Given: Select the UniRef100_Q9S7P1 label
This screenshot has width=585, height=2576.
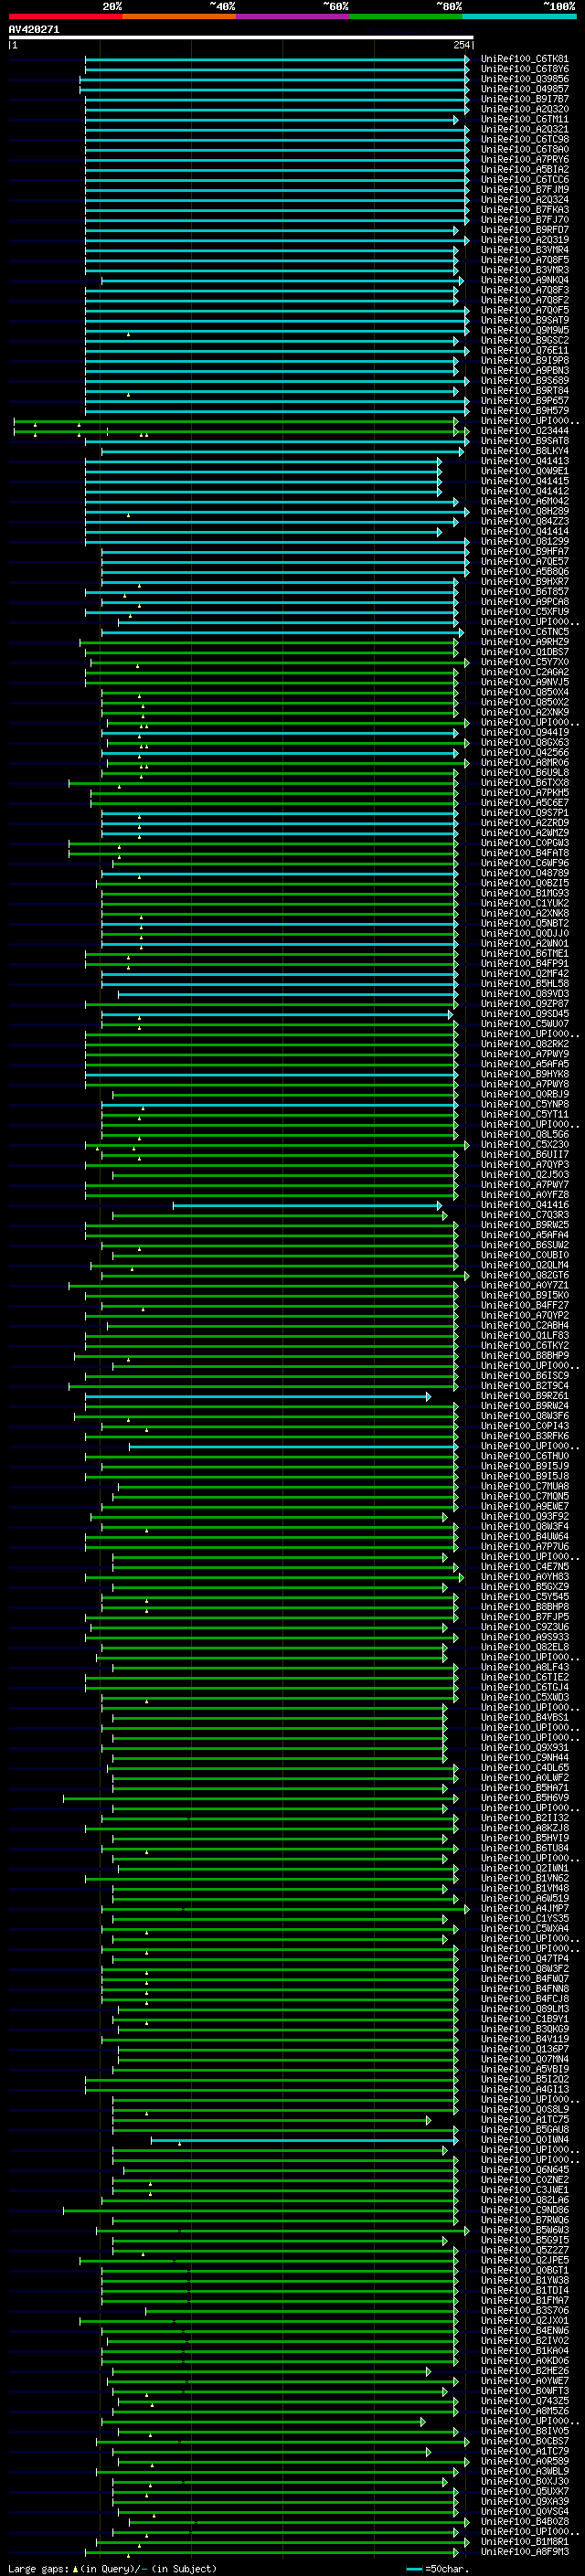Looking at the screenshot, I should 524,813.
